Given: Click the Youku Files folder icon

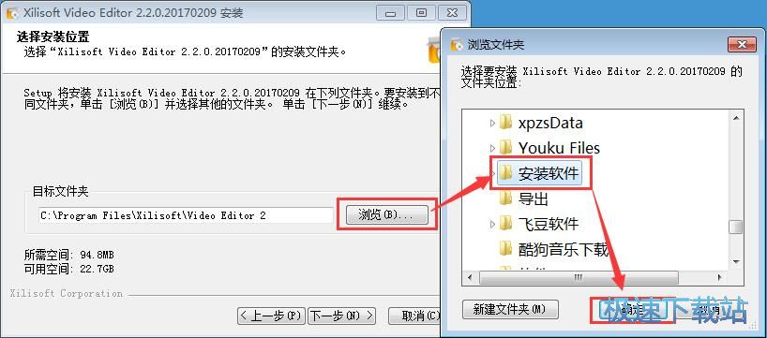Looking at the screenshot, I should [x=505, y=147].
